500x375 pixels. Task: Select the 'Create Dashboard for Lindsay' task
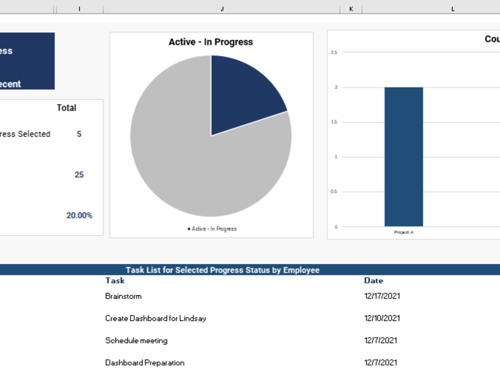(x=155, y=318)
